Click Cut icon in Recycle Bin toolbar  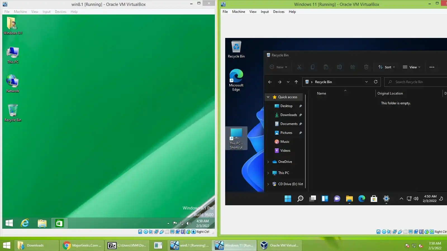coord(299,67)
